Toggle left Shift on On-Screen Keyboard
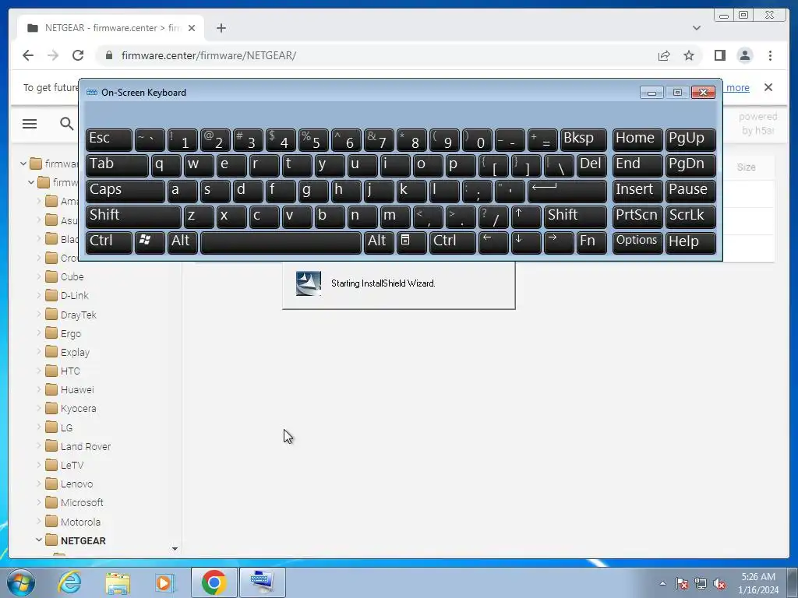 [133, 216]
